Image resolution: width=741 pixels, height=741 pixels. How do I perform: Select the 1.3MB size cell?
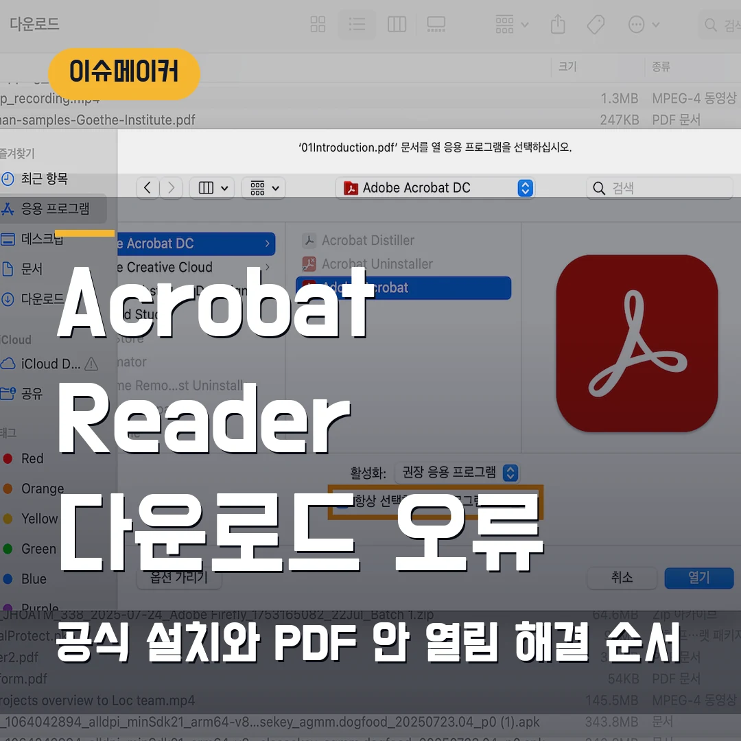(619, 98)
